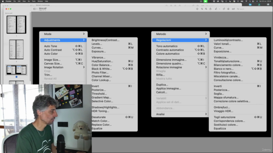Open the Preview application menu
Screen dimensions: 273x153
[9, 1]
